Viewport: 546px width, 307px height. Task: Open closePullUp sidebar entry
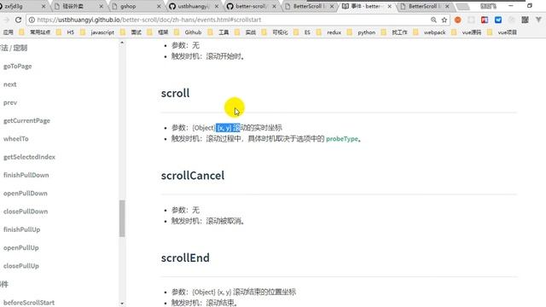coord(21,265)
